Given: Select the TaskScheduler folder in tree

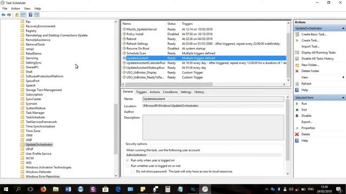Looking at the screenshot, I should coord(35,117).
